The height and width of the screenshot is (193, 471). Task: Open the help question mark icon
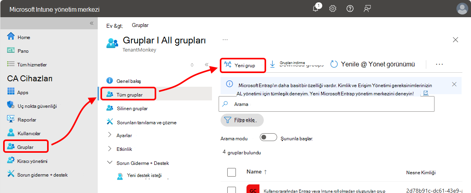(350, 9)
